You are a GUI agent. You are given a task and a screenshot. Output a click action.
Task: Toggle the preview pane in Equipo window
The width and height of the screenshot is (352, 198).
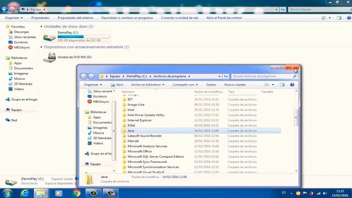click(339, 18)
